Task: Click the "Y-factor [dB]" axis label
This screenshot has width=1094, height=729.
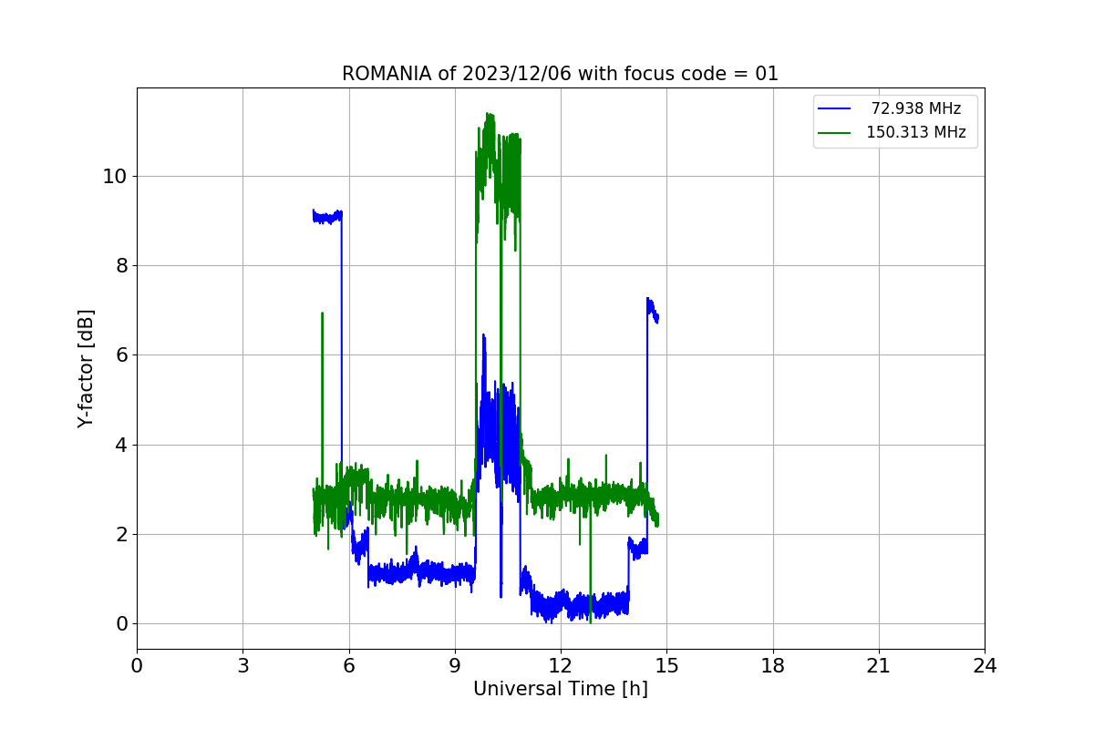Action: pos(86,368)
